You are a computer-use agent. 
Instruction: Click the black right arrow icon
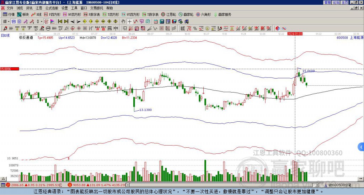(79, 22)
